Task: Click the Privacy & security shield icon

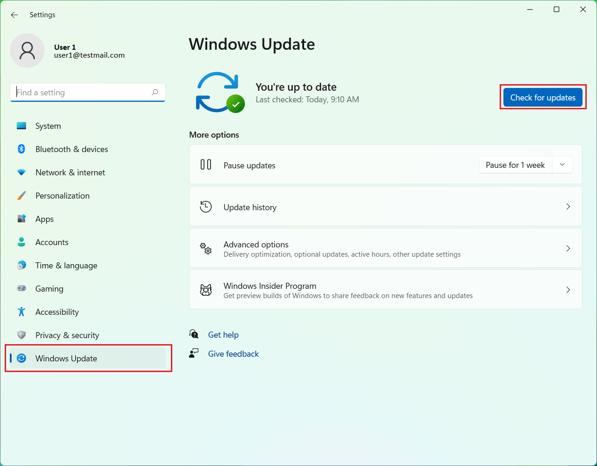Action: tap(21, 335)
